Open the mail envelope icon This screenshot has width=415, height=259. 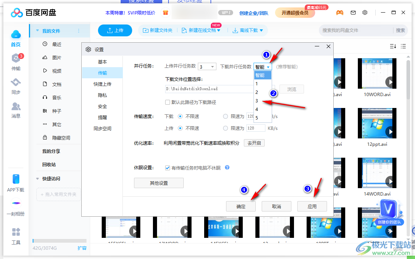353,13
